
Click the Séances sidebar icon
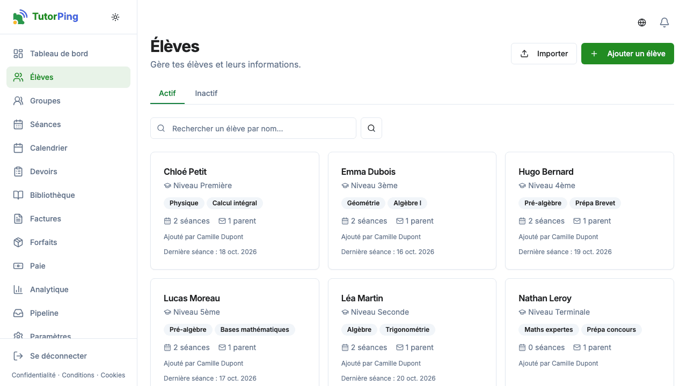click(x=18, y=124)
